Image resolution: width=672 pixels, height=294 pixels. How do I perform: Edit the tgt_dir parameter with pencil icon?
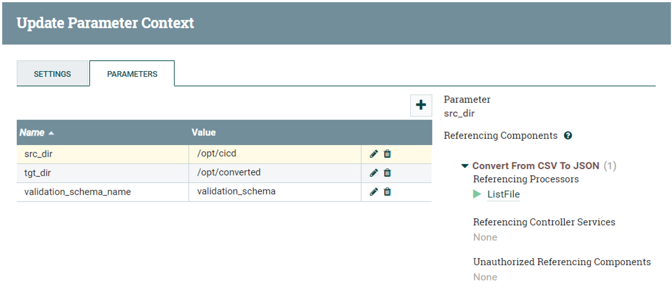pyautogui.click(x=374, y=173)
